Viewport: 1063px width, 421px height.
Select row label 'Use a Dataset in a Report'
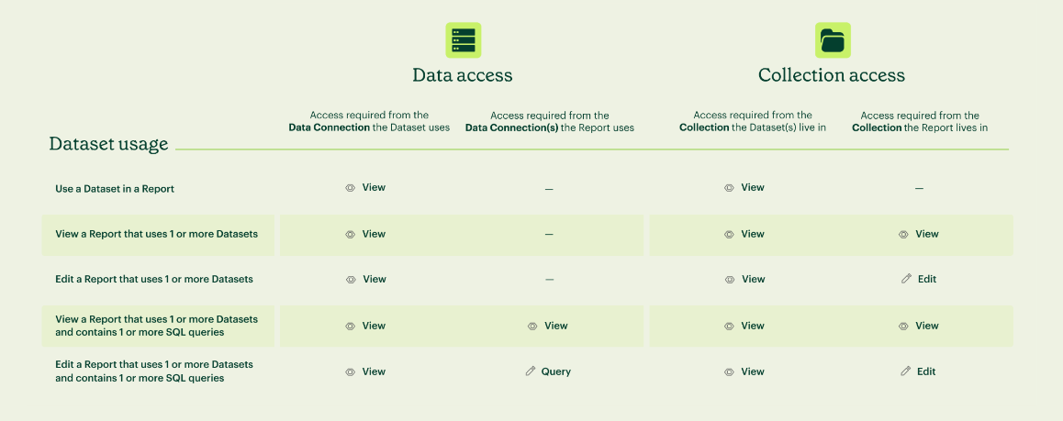tap(115, 189)
